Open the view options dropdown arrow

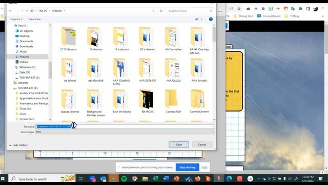pyautogui.click(x=201, y=19)
